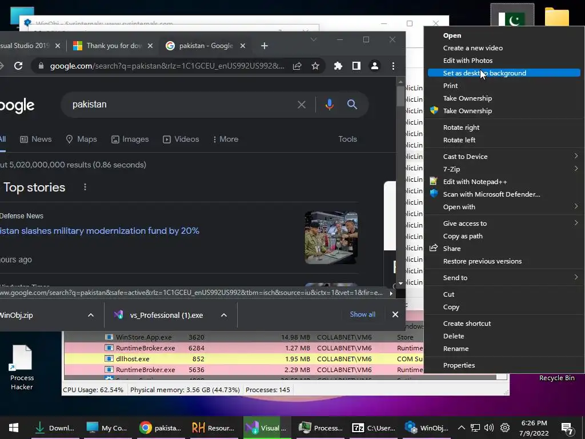Open Chrome side panel icon
Viewport: 585px width, 439px height.
click(x=356, y=66)
